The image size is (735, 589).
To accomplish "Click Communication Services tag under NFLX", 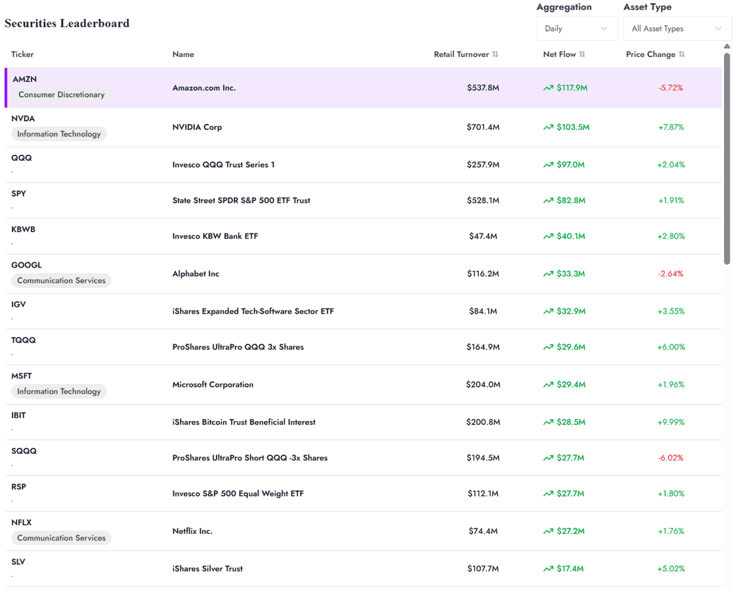I will click(61, 538).
